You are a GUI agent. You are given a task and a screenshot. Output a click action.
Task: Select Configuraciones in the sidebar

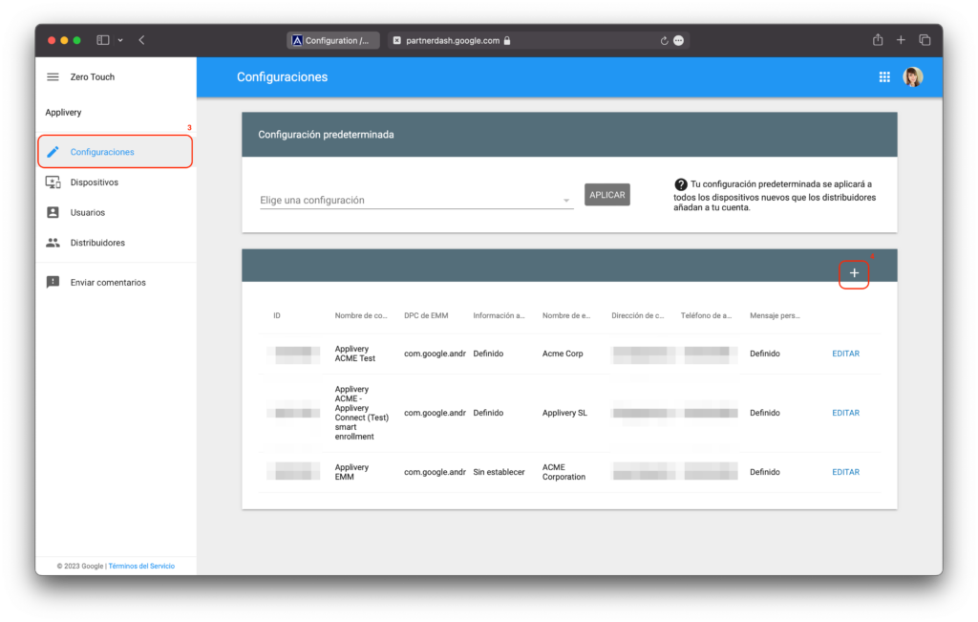tap(115, 152)
